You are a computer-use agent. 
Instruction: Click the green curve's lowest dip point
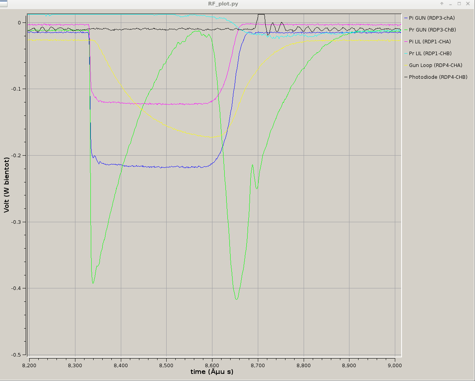[x=237, y=299]
